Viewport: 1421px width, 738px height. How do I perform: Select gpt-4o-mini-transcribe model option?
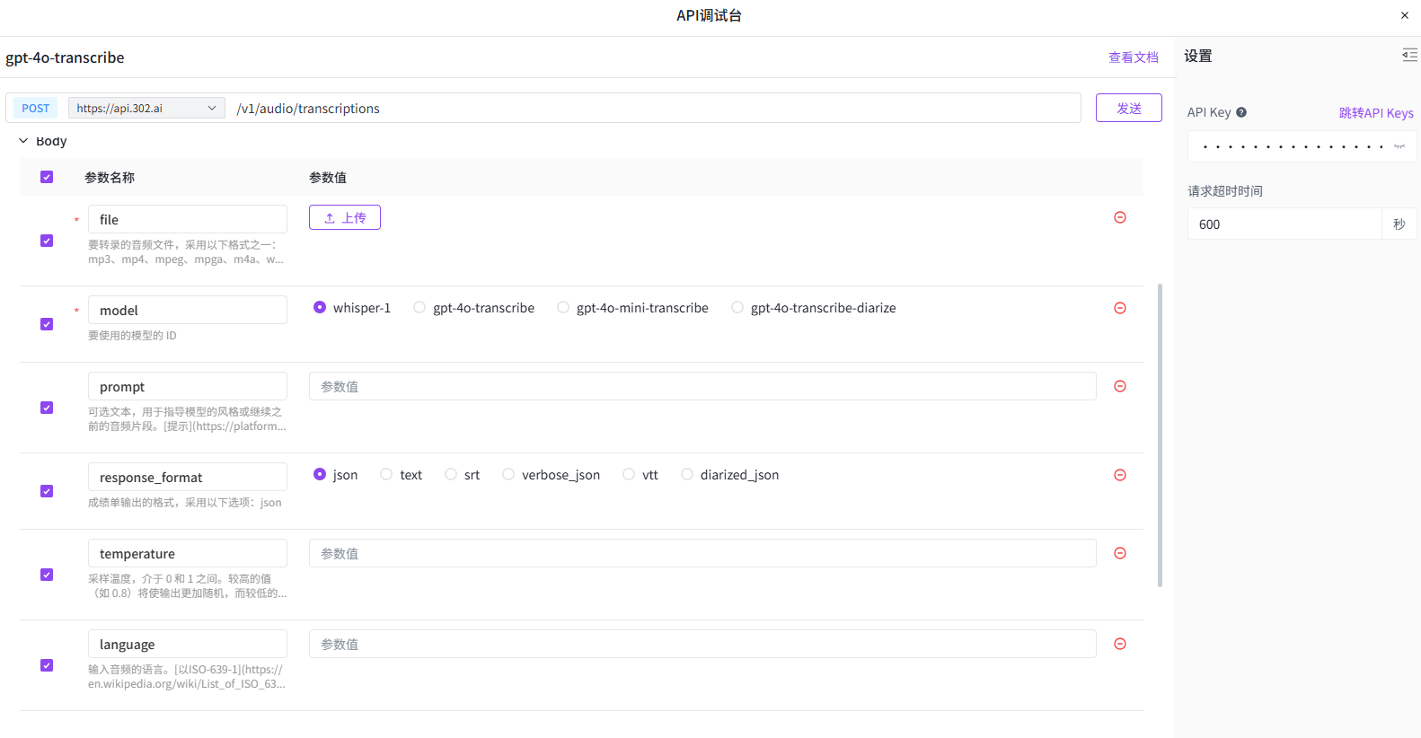coord(563,308)
